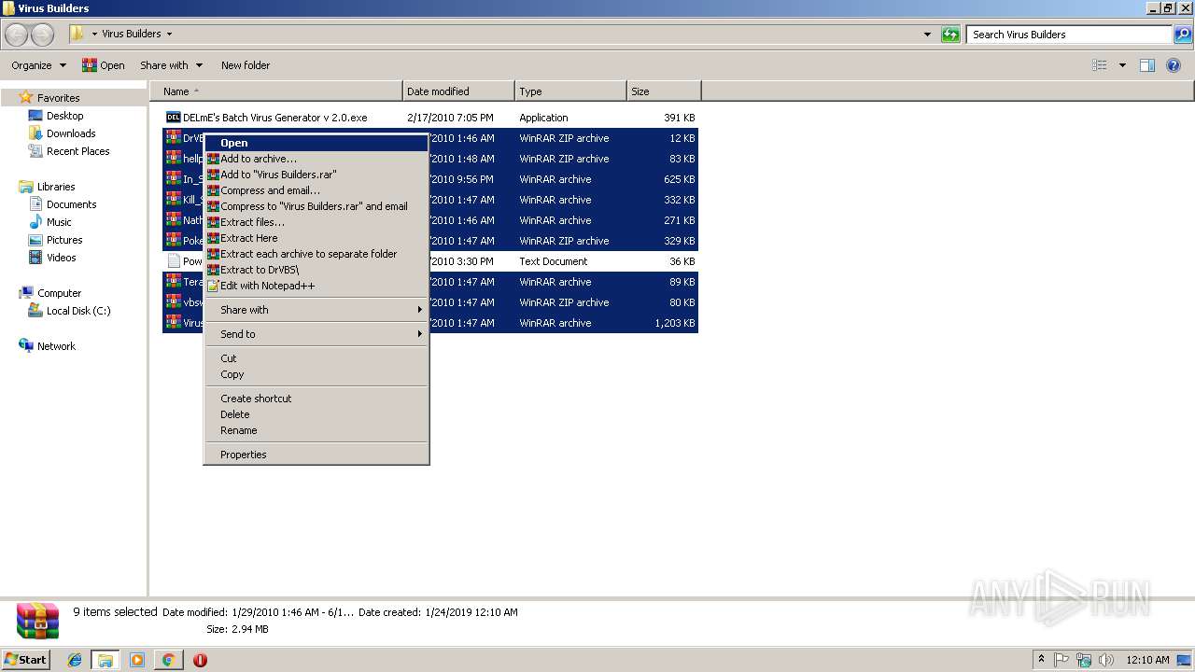Click the 36 KB Text Document icon
Viewport: 1195px width, 672px height.
point(173,261)
